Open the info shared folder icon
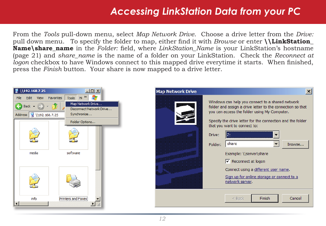The image size is (326, 226). pyautogui.click(x=34, y=181)
